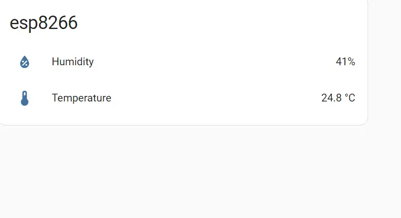
Task: Click the empty space in the Humidity row
Action: point(215,62)
